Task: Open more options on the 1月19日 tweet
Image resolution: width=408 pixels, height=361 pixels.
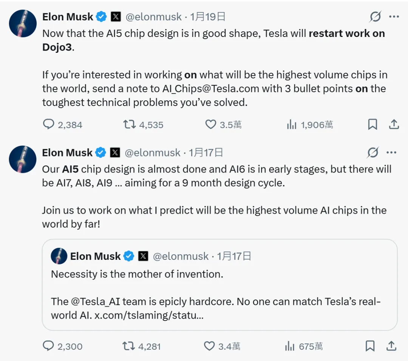Action: [394, 17]
